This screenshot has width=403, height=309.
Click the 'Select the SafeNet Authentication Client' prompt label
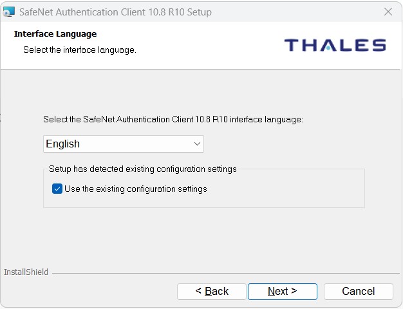173,119
